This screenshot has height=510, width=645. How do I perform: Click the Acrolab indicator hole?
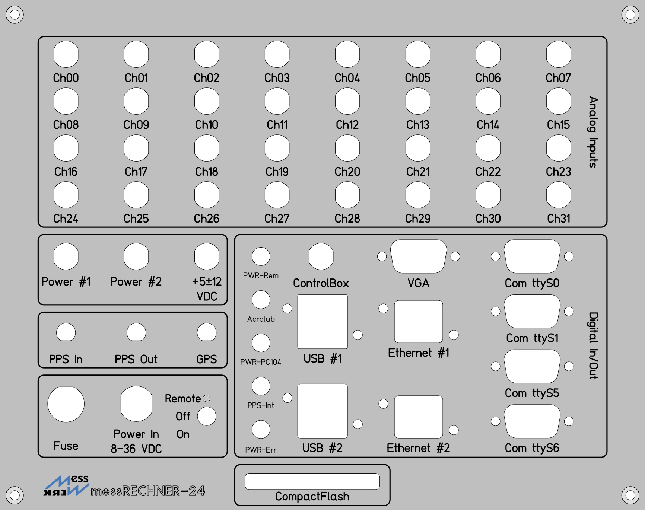(261, 300)
